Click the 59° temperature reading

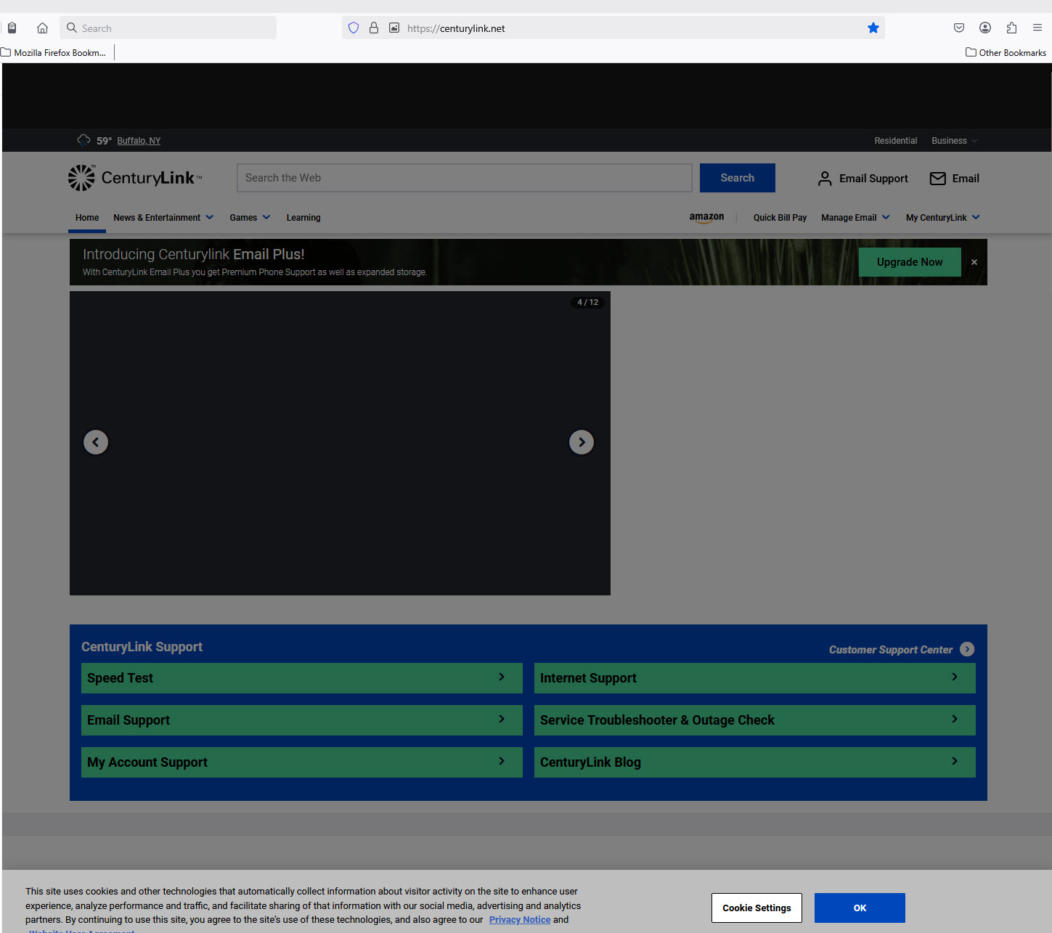coord(104,141)
